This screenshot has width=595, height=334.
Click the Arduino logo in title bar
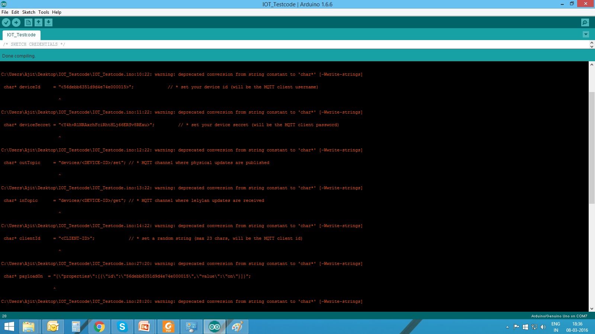click(x=4, y=4)
